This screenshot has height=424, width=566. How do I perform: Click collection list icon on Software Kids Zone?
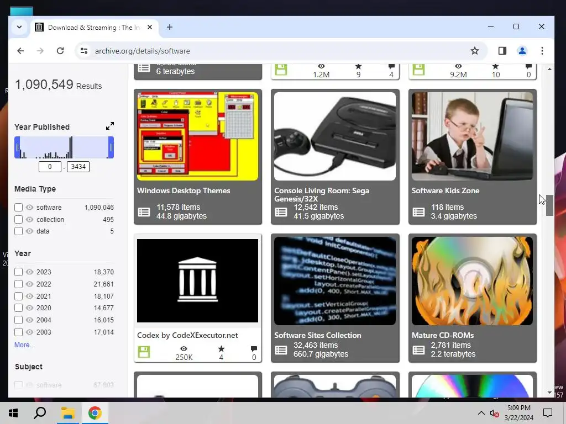[418, 212]
